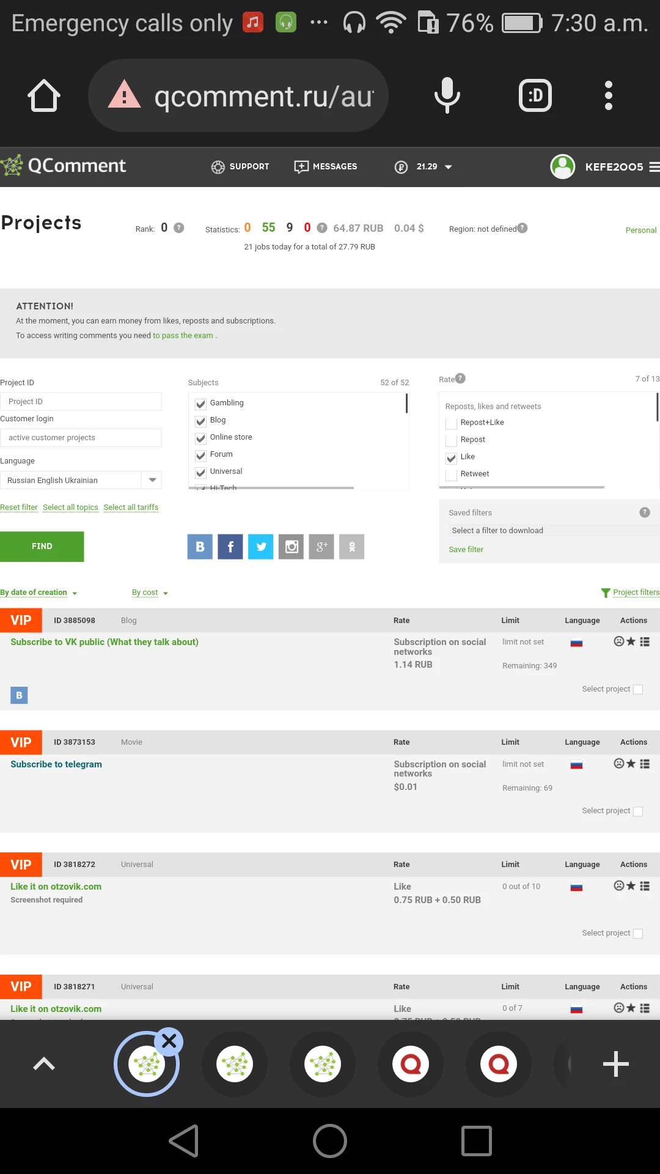Select the Facebook filter icon
This screenshot has width=660, height=1174.
[230, 547]
